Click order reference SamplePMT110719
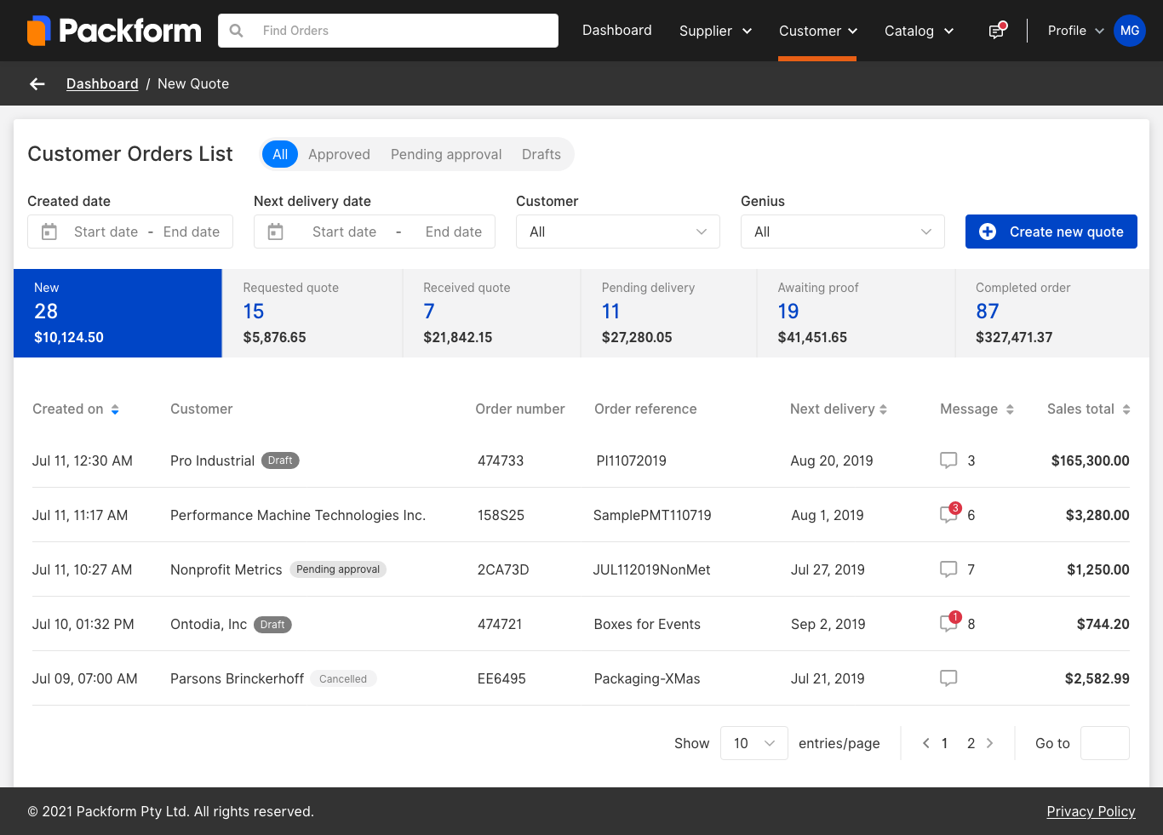1163x835 pixels. (x=652, y=515)
